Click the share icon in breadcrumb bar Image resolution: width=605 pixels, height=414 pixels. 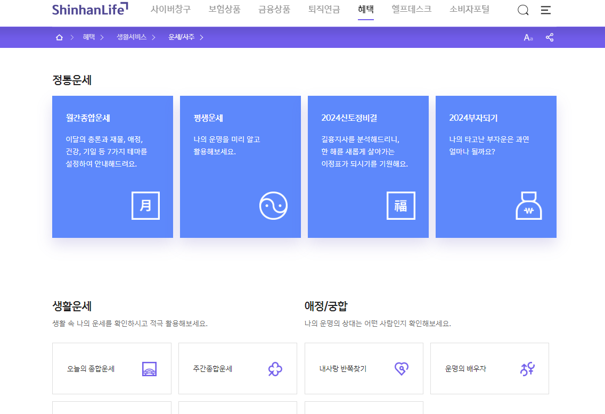[x=550, y=37]
